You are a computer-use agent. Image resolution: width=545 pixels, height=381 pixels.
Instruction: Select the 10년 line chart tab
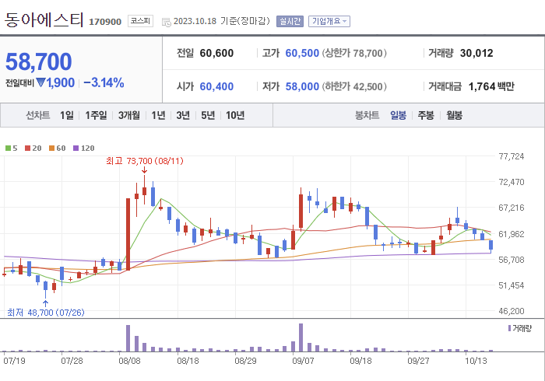point(235,115)
